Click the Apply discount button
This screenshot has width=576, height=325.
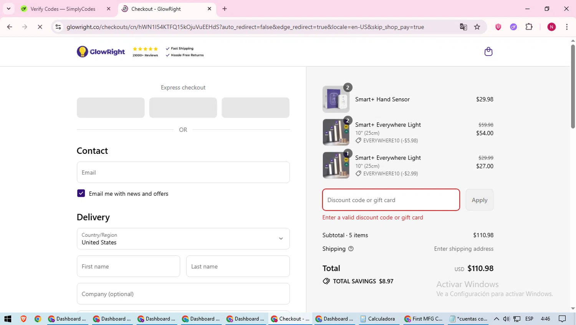[x=480, y=200]
